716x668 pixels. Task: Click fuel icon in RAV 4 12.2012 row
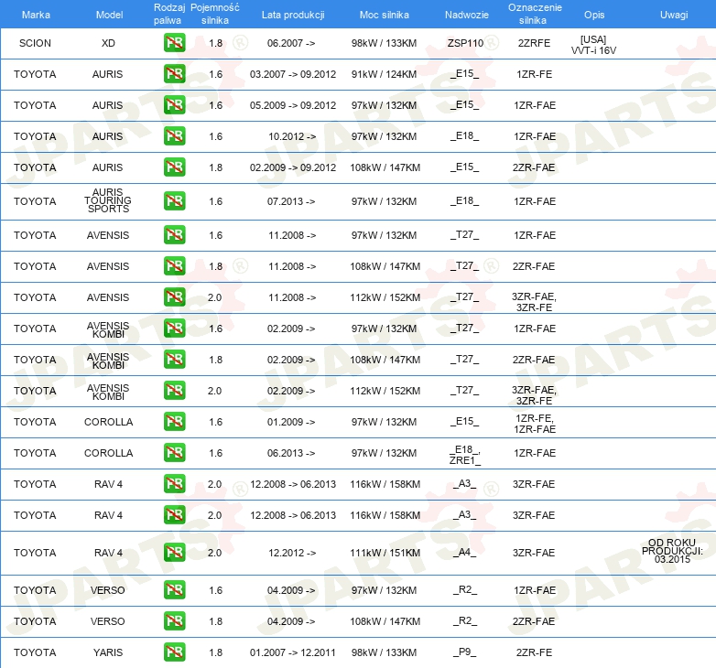(174, 553)
